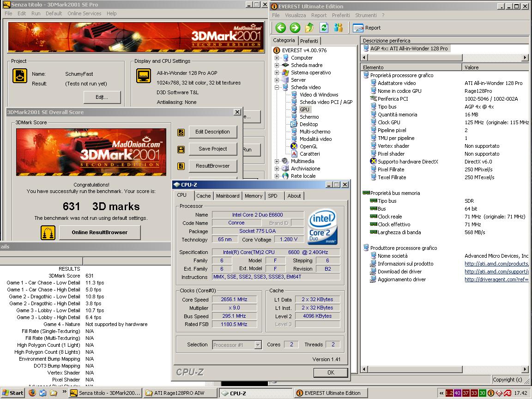Close the 3DMark2001 SE Overall Score dialog
The height and width of the screenshot is (399, 532).
tap(237, 112)
